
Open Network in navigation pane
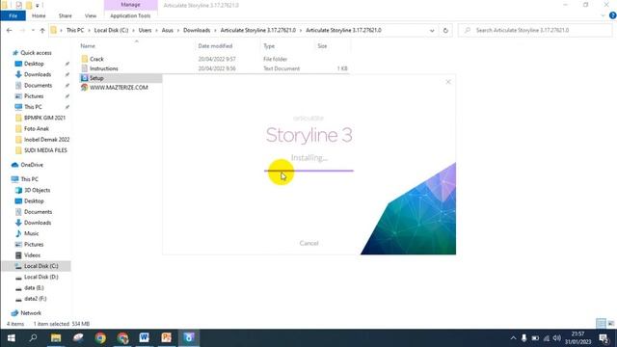click(x=31, y=313)
